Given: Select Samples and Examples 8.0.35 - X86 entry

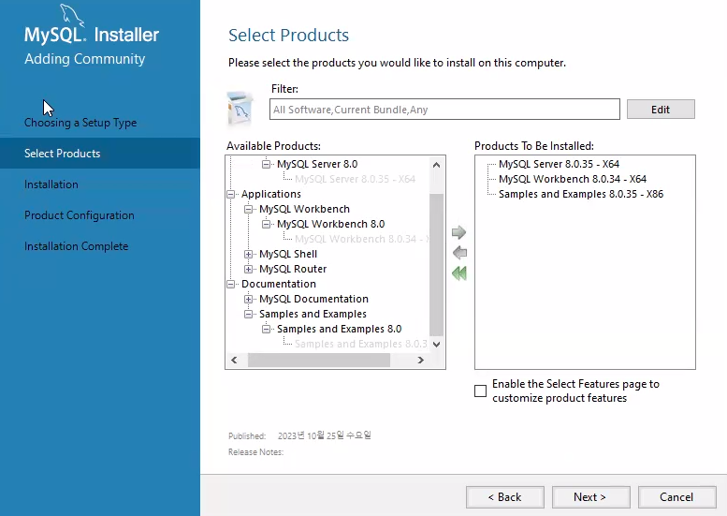Looking at the screenshot, I should click(x=581, y=194).
